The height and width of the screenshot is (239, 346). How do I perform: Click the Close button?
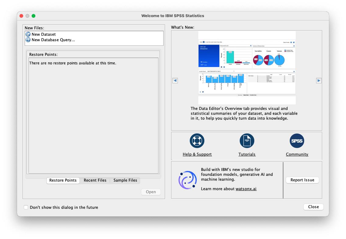point(313,207)
